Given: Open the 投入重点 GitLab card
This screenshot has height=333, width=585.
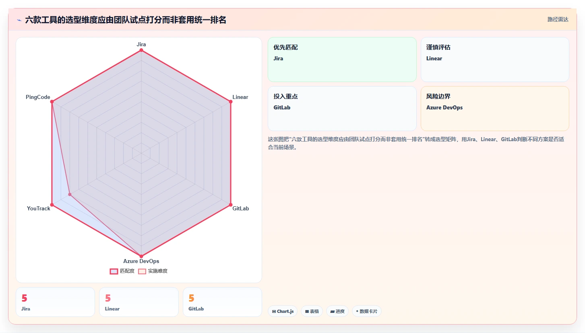Looking at the screenshot, I should coord(342,109).
